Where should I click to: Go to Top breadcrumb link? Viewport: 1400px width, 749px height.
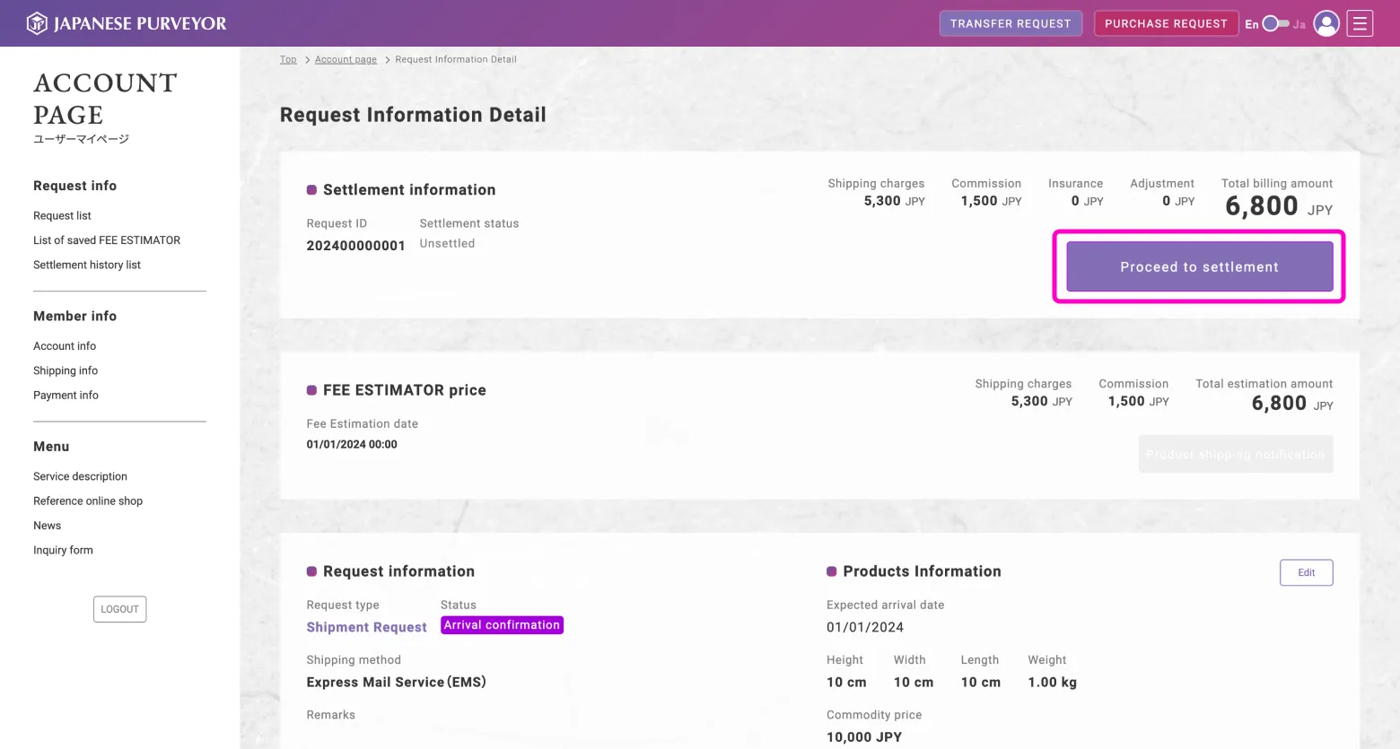click(288, 60)
